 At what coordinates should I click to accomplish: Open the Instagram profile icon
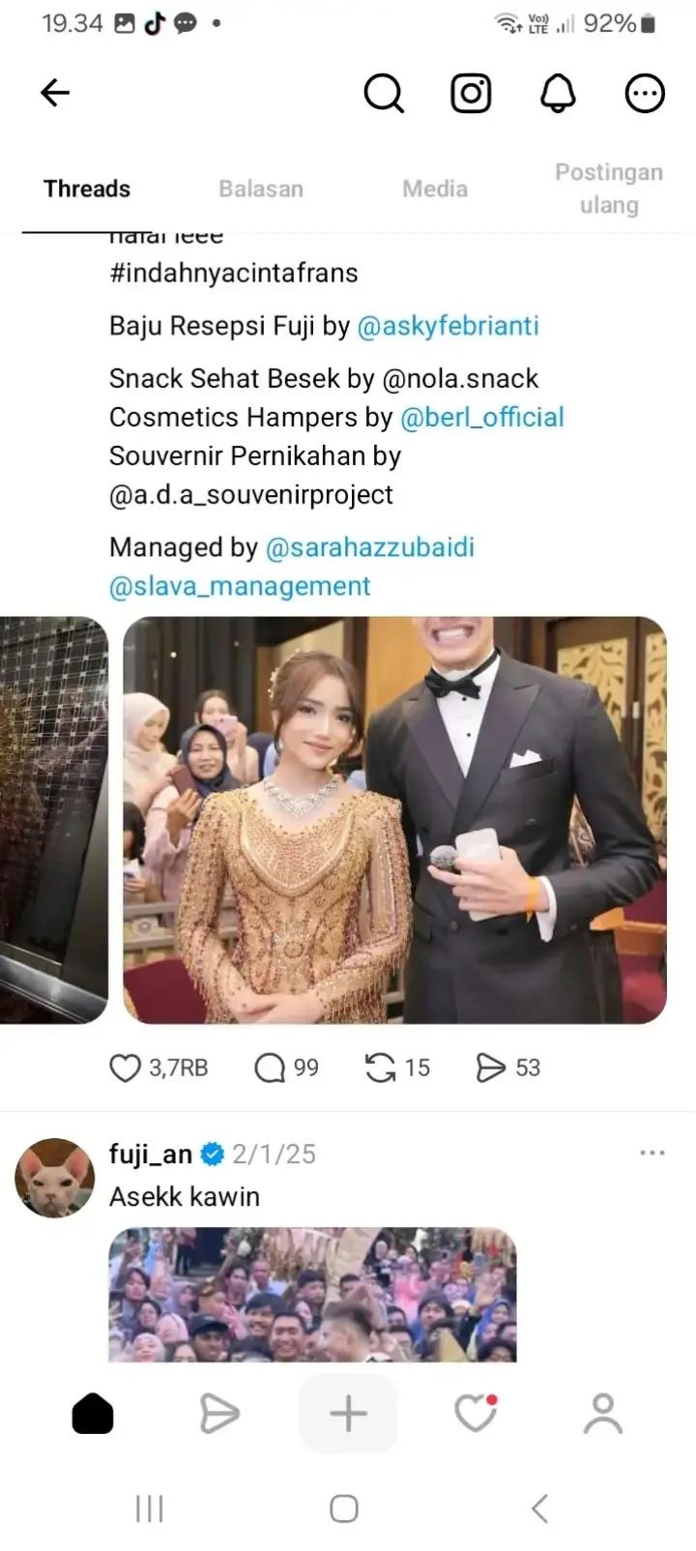(x=471, y=94)
